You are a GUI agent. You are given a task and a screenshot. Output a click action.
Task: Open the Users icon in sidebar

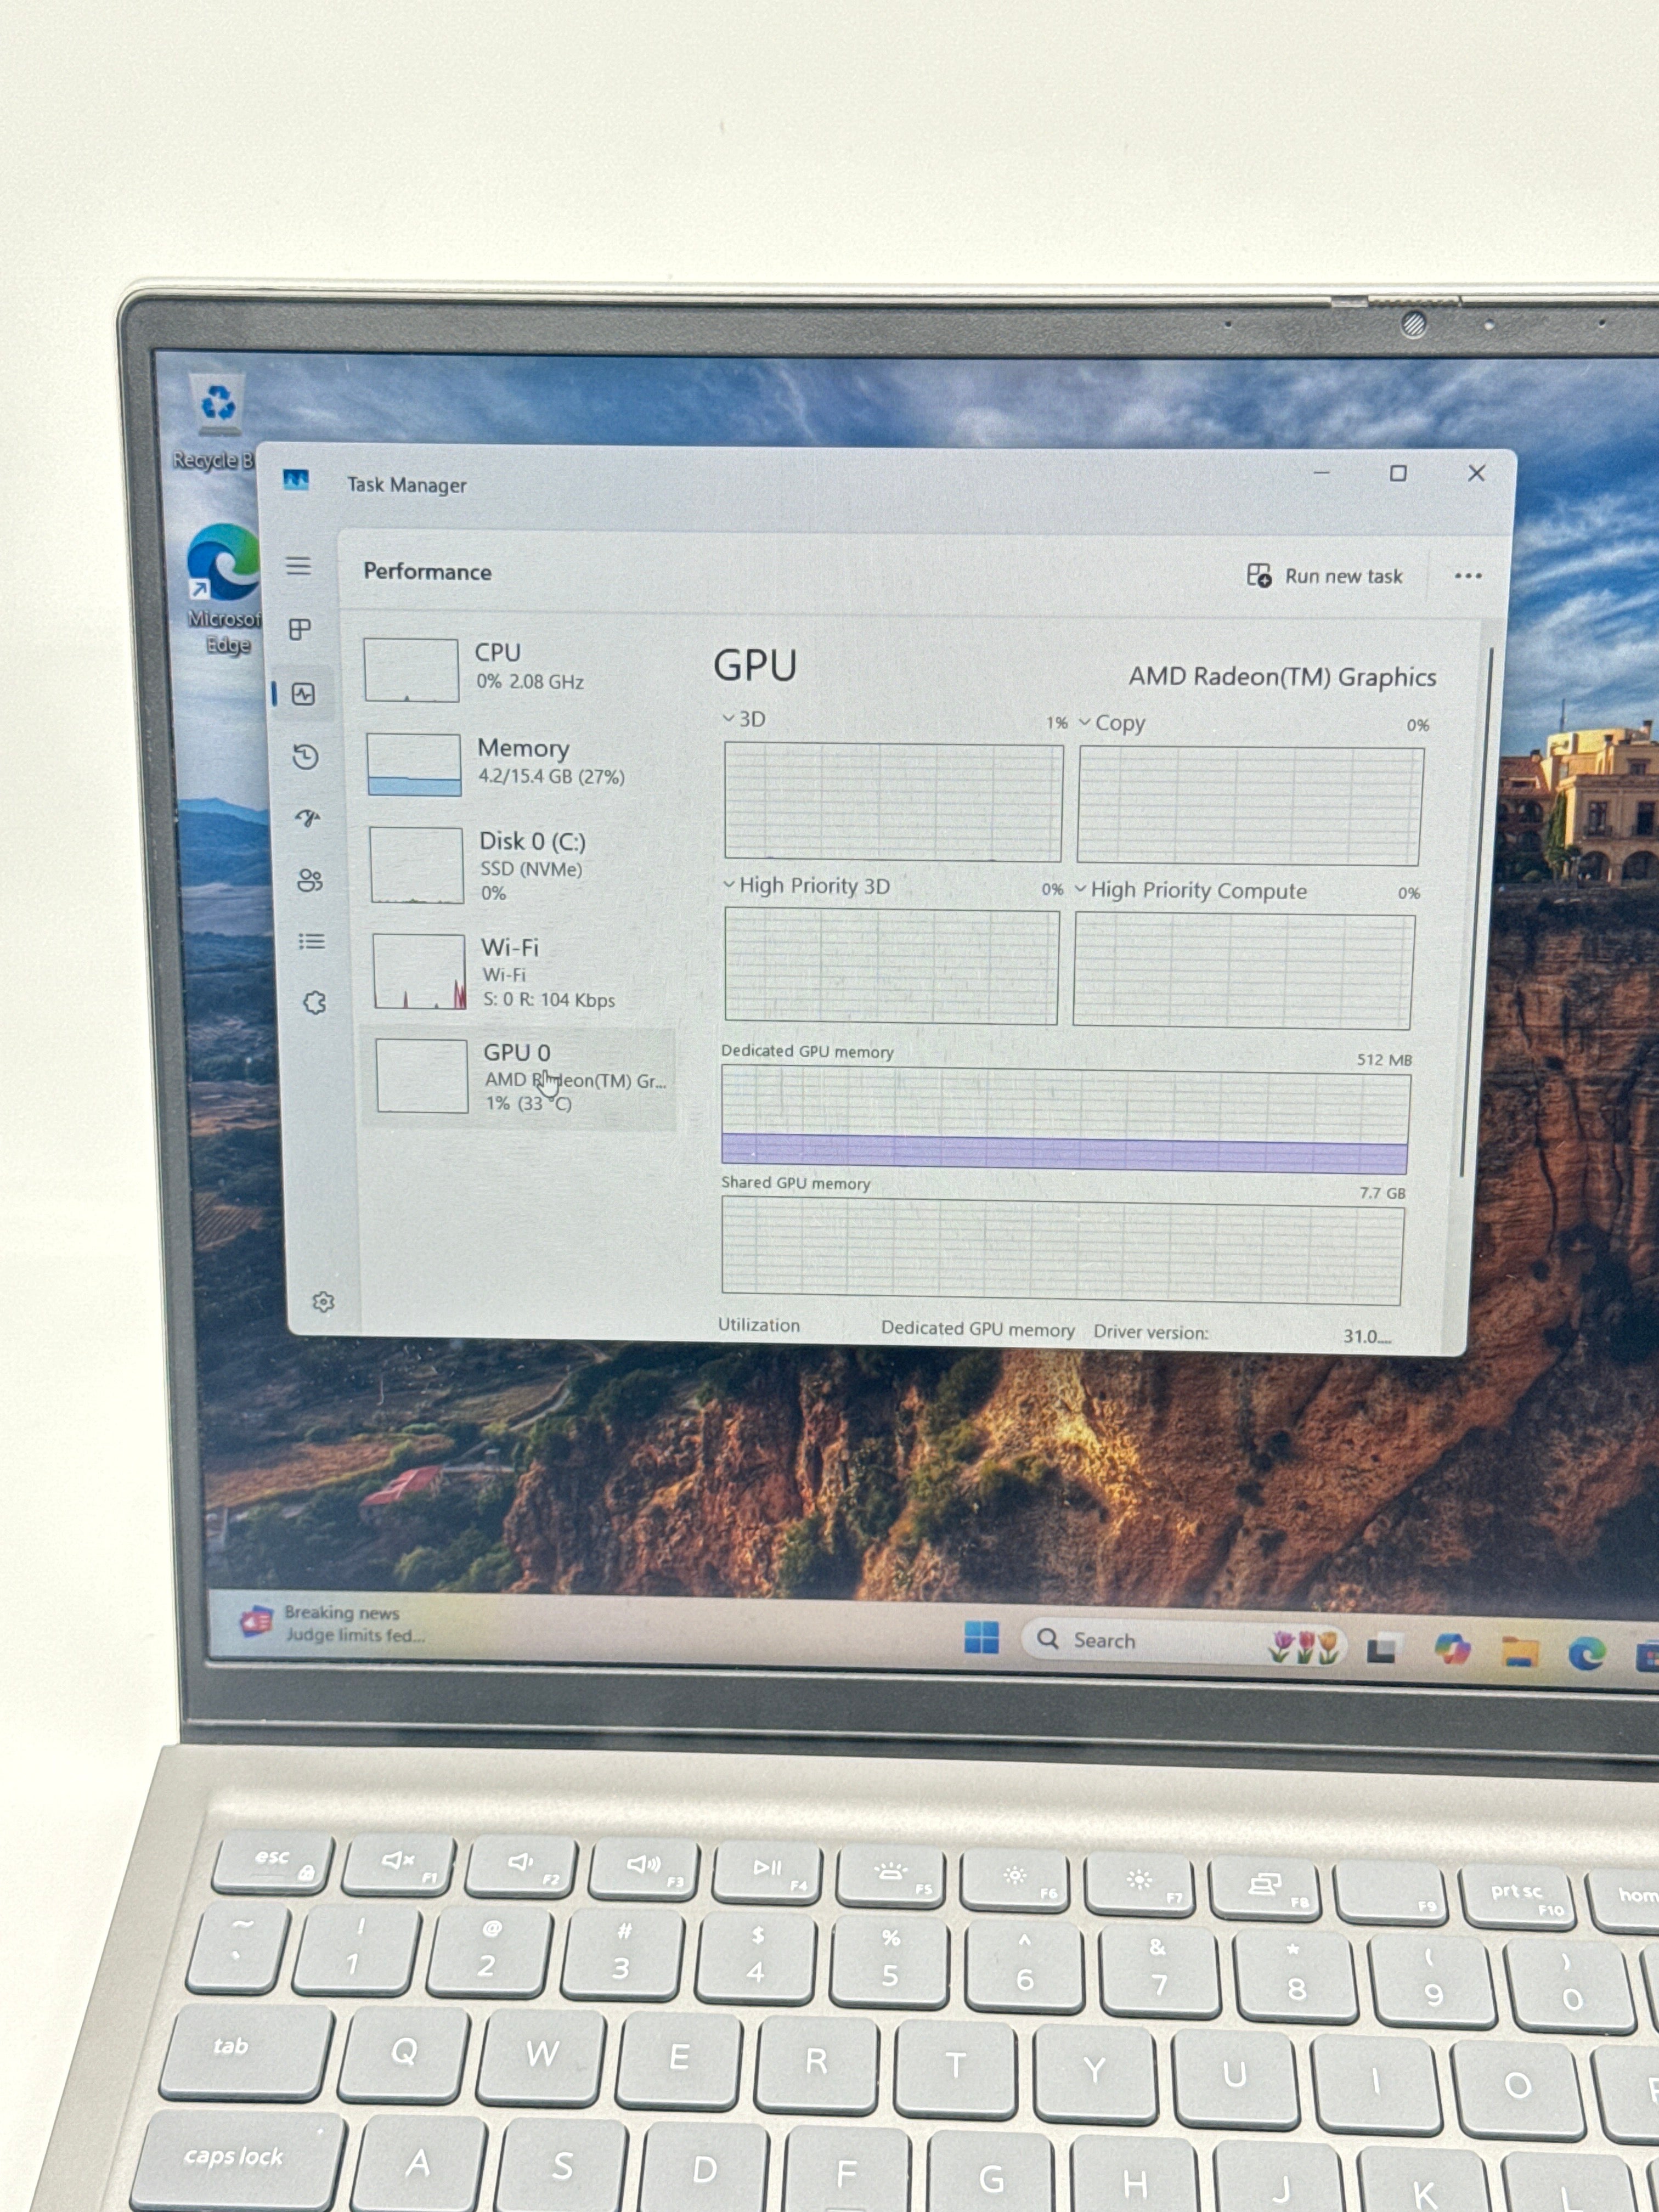pyautogui.click(x=310, y=880)
